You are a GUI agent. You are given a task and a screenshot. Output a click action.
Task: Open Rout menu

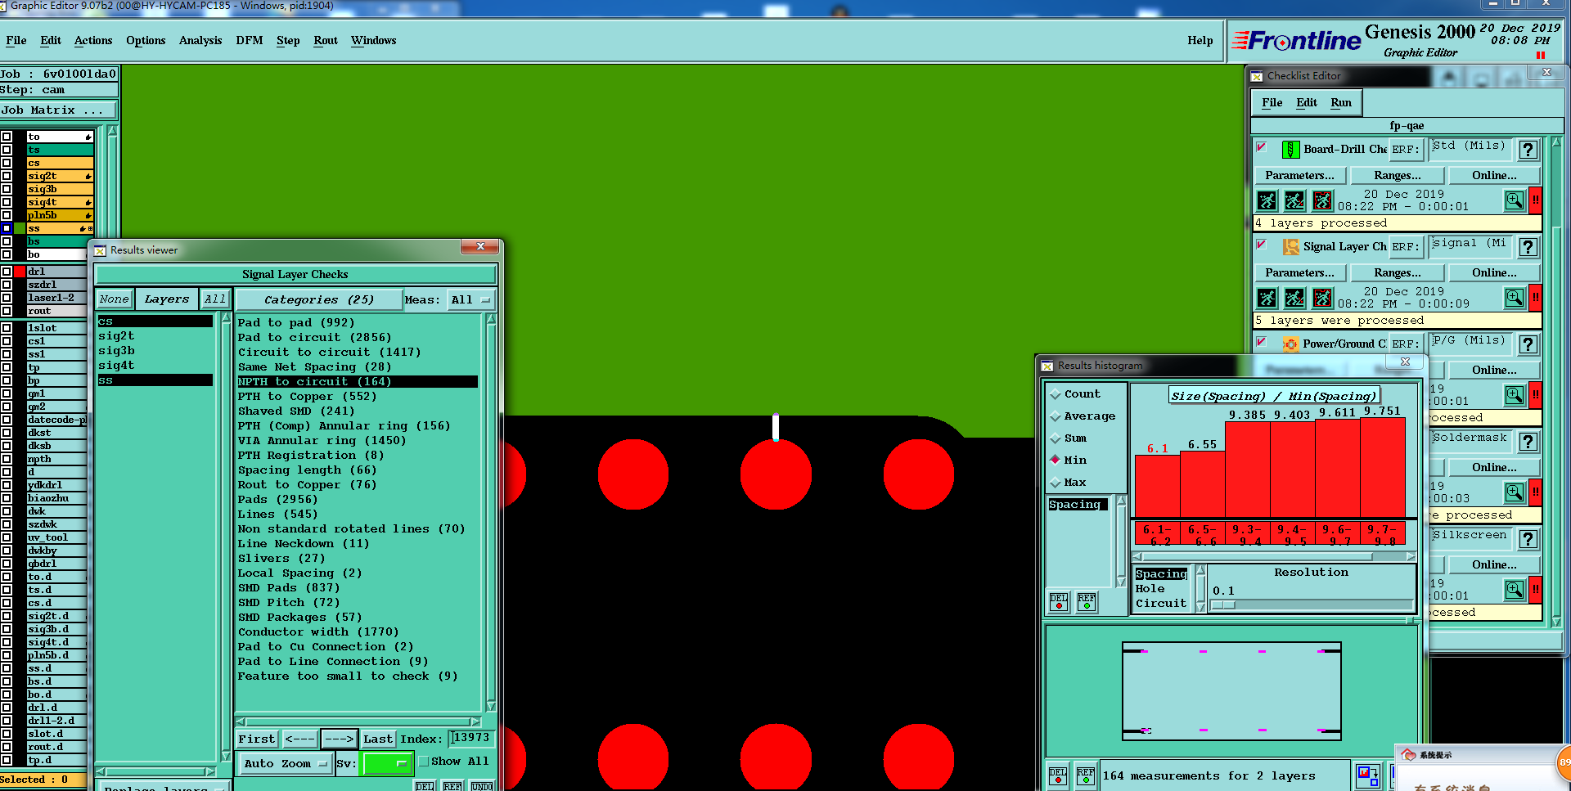coord(326,41)
